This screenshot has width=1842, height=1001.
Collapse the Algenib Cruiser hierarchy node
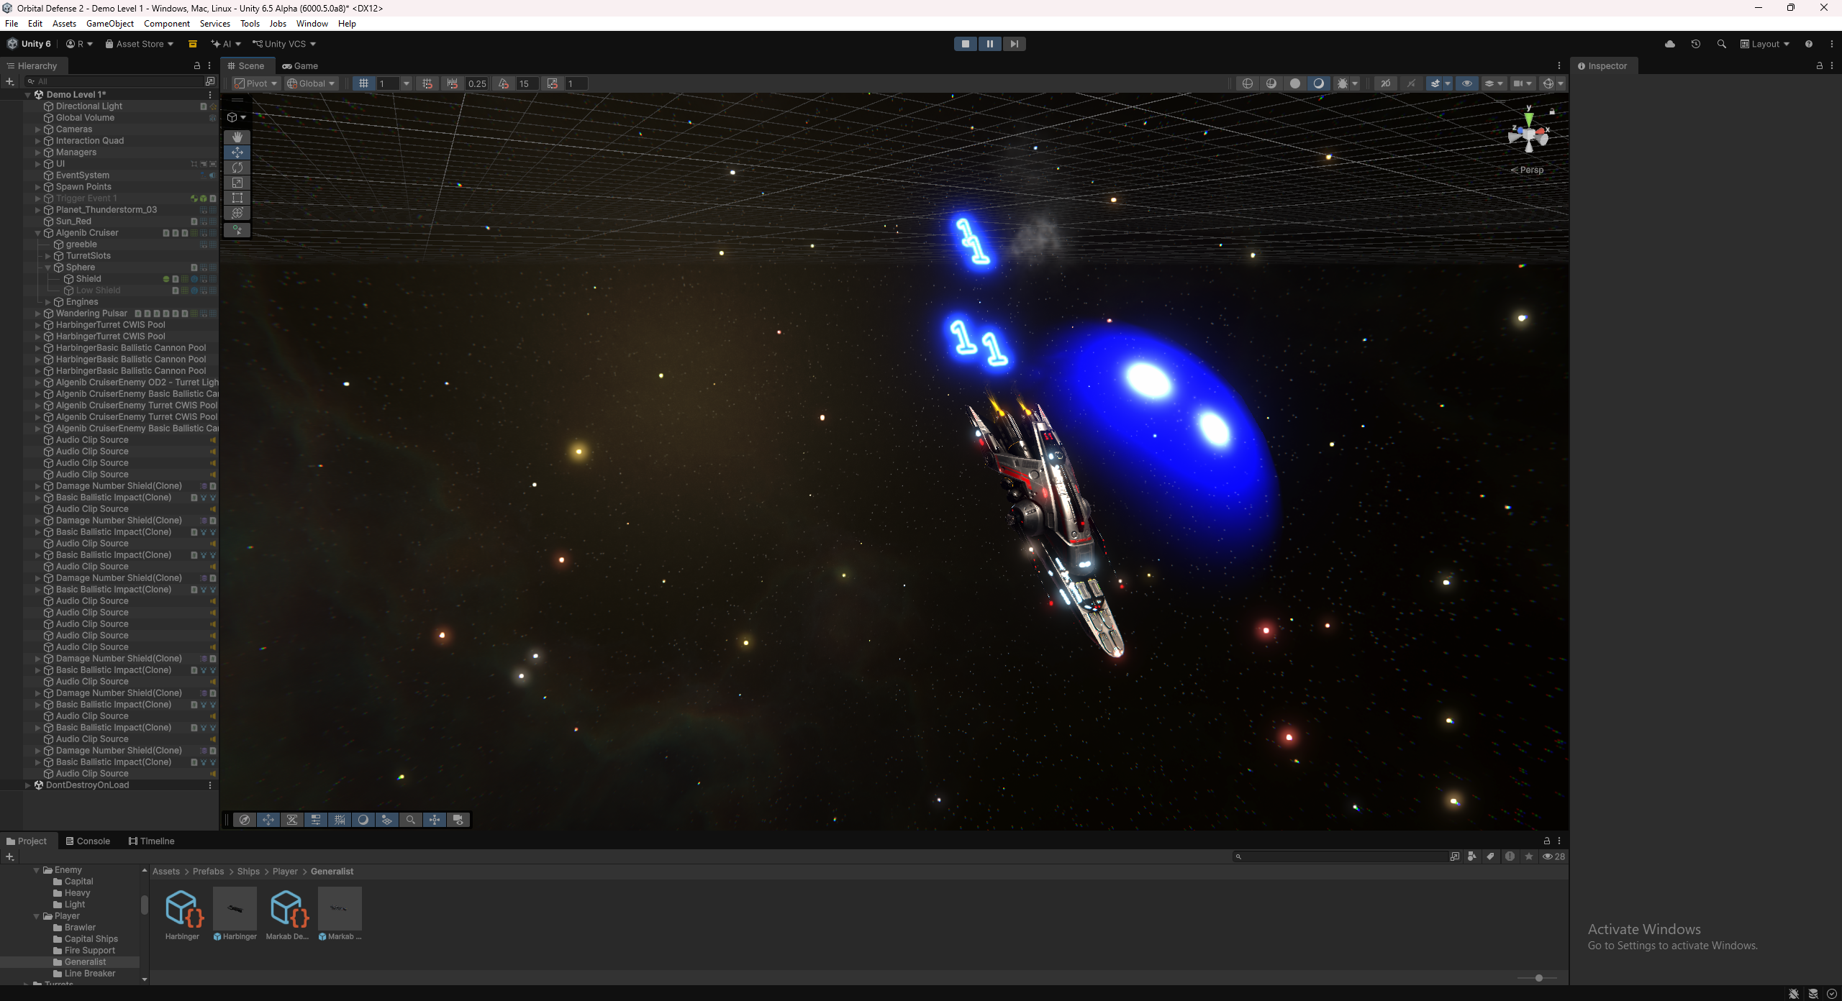tap(38, 233)
